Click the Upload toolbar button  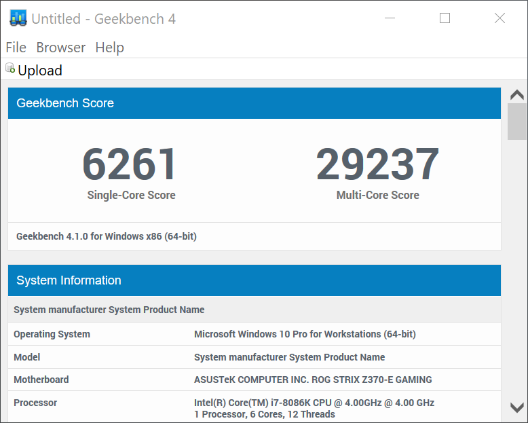(x=34, y=70)
